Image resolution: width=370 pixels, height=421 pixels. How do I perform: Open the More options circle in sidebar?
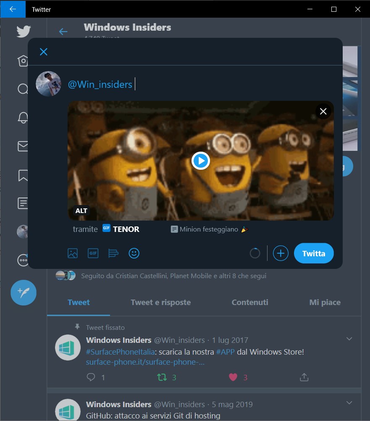[x=23, y=260]
